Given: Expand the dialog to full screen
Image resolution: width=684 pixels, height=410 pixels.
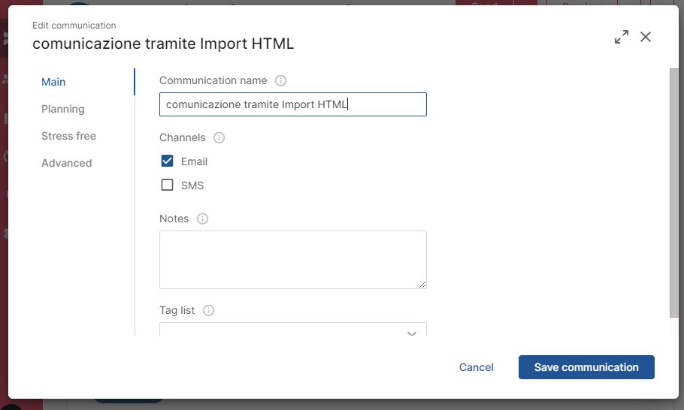Looking at the screenshot, I should tap(622, 37).
